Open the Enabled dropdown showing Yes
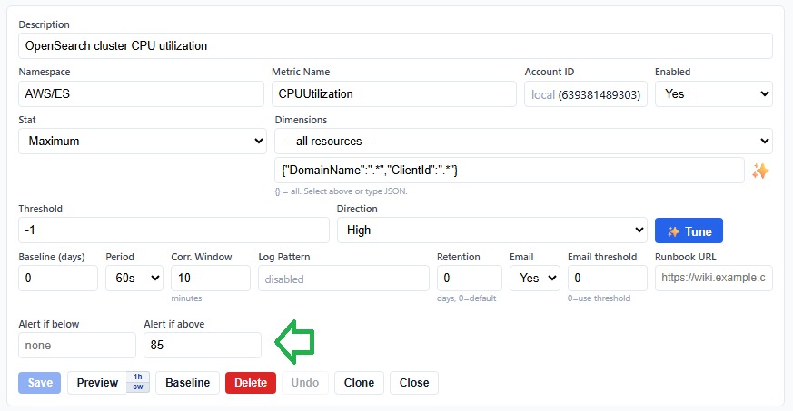This screenshot has width=793, height=411. click(x=713, y=94)
